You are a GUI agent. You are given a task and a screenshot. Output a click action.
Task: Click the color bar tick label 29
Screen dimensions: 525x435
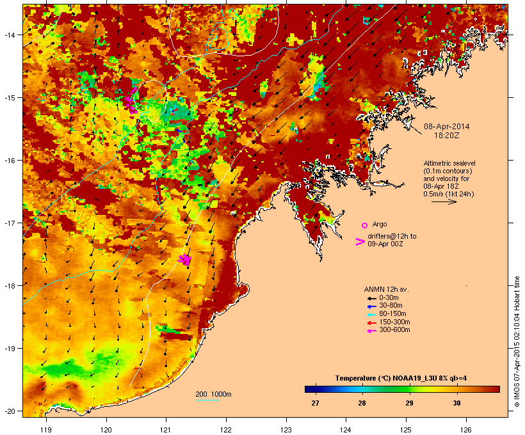409,403
